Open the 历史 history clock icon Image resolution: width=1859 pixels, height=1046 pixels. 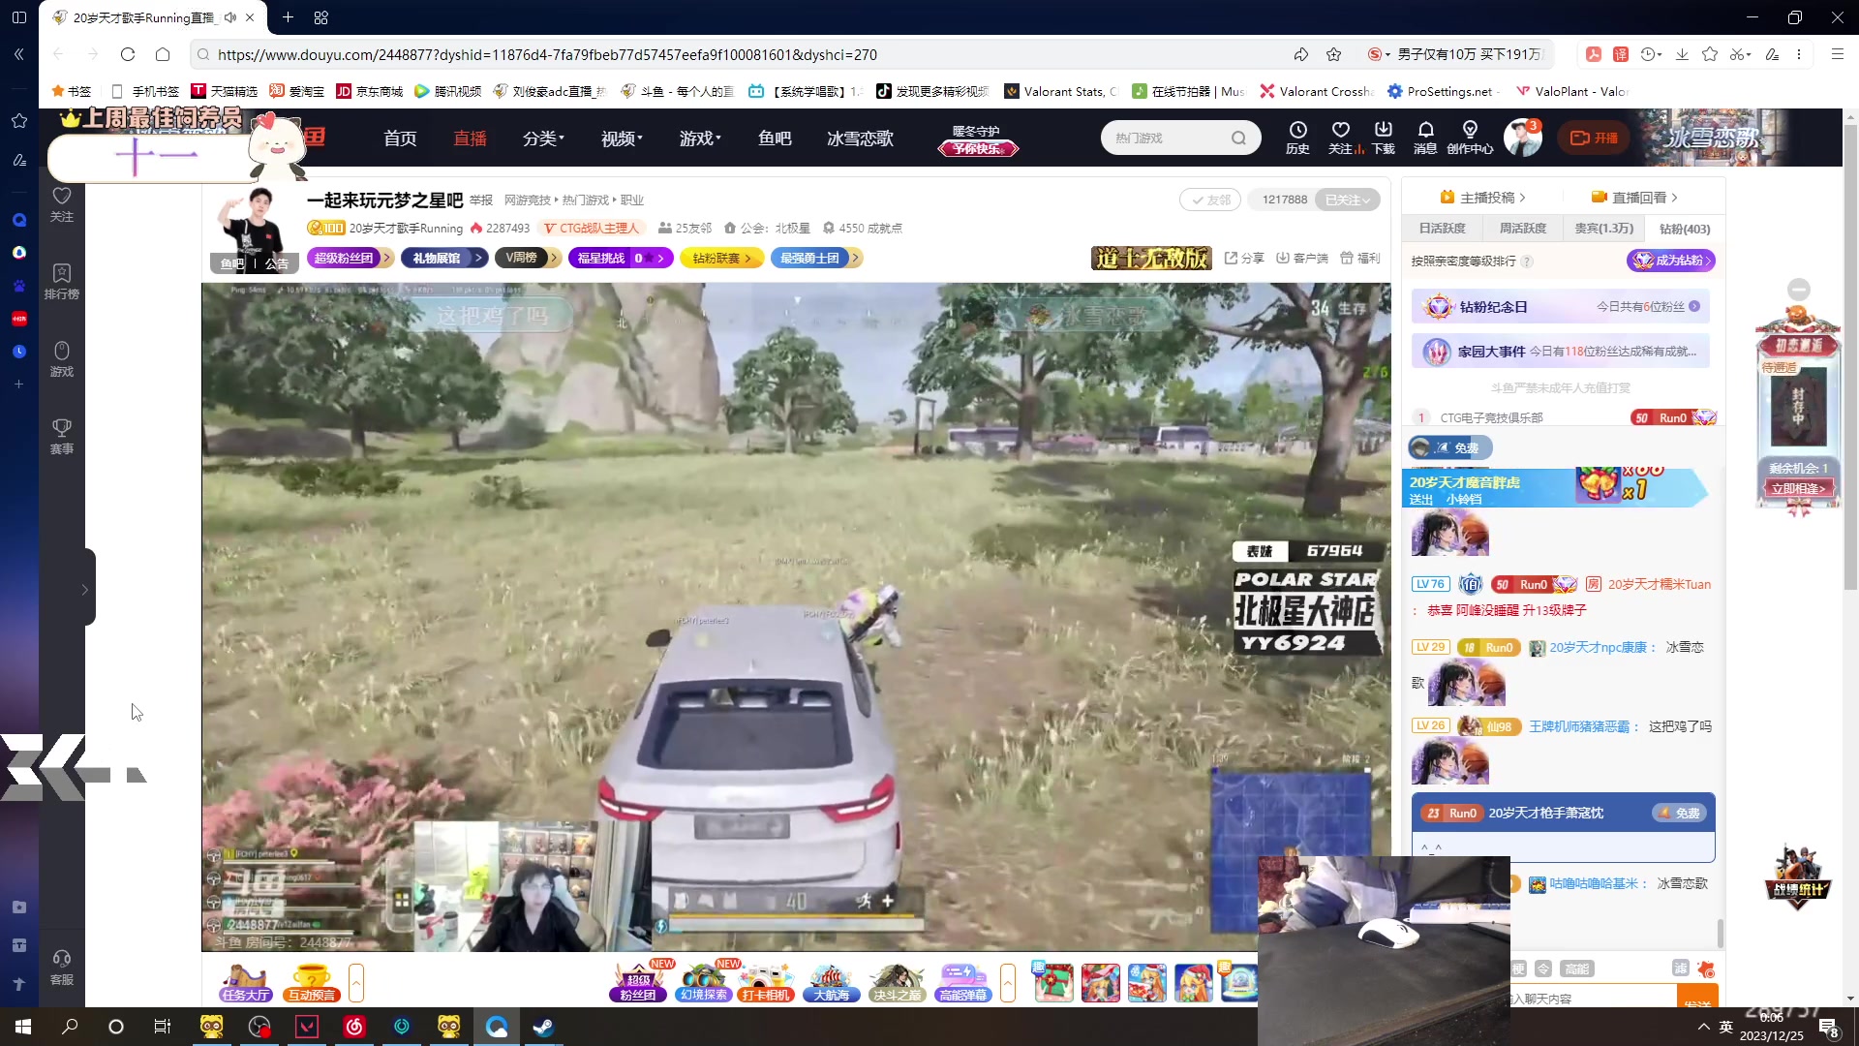click(1297, 131)
